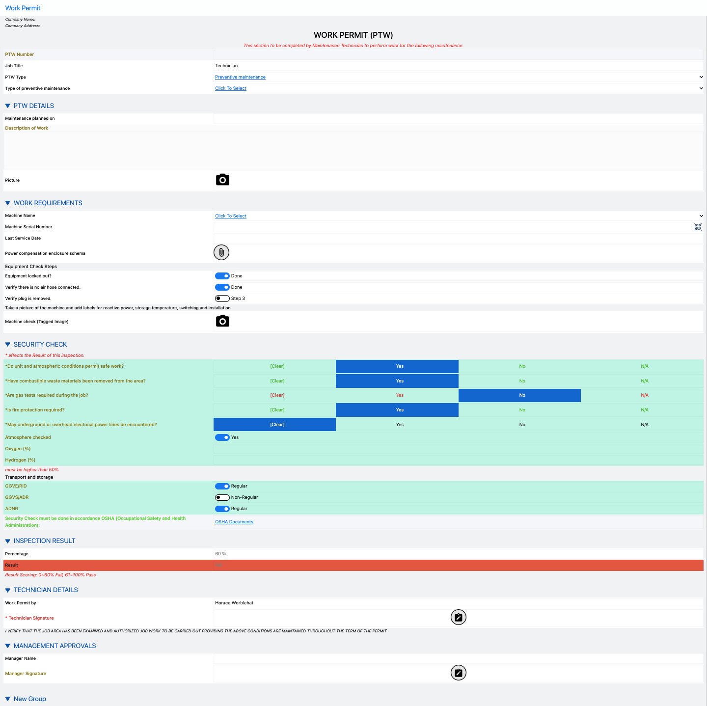Open the Machine Name dropdown
The image size is (707, 706).
[701, 216]
